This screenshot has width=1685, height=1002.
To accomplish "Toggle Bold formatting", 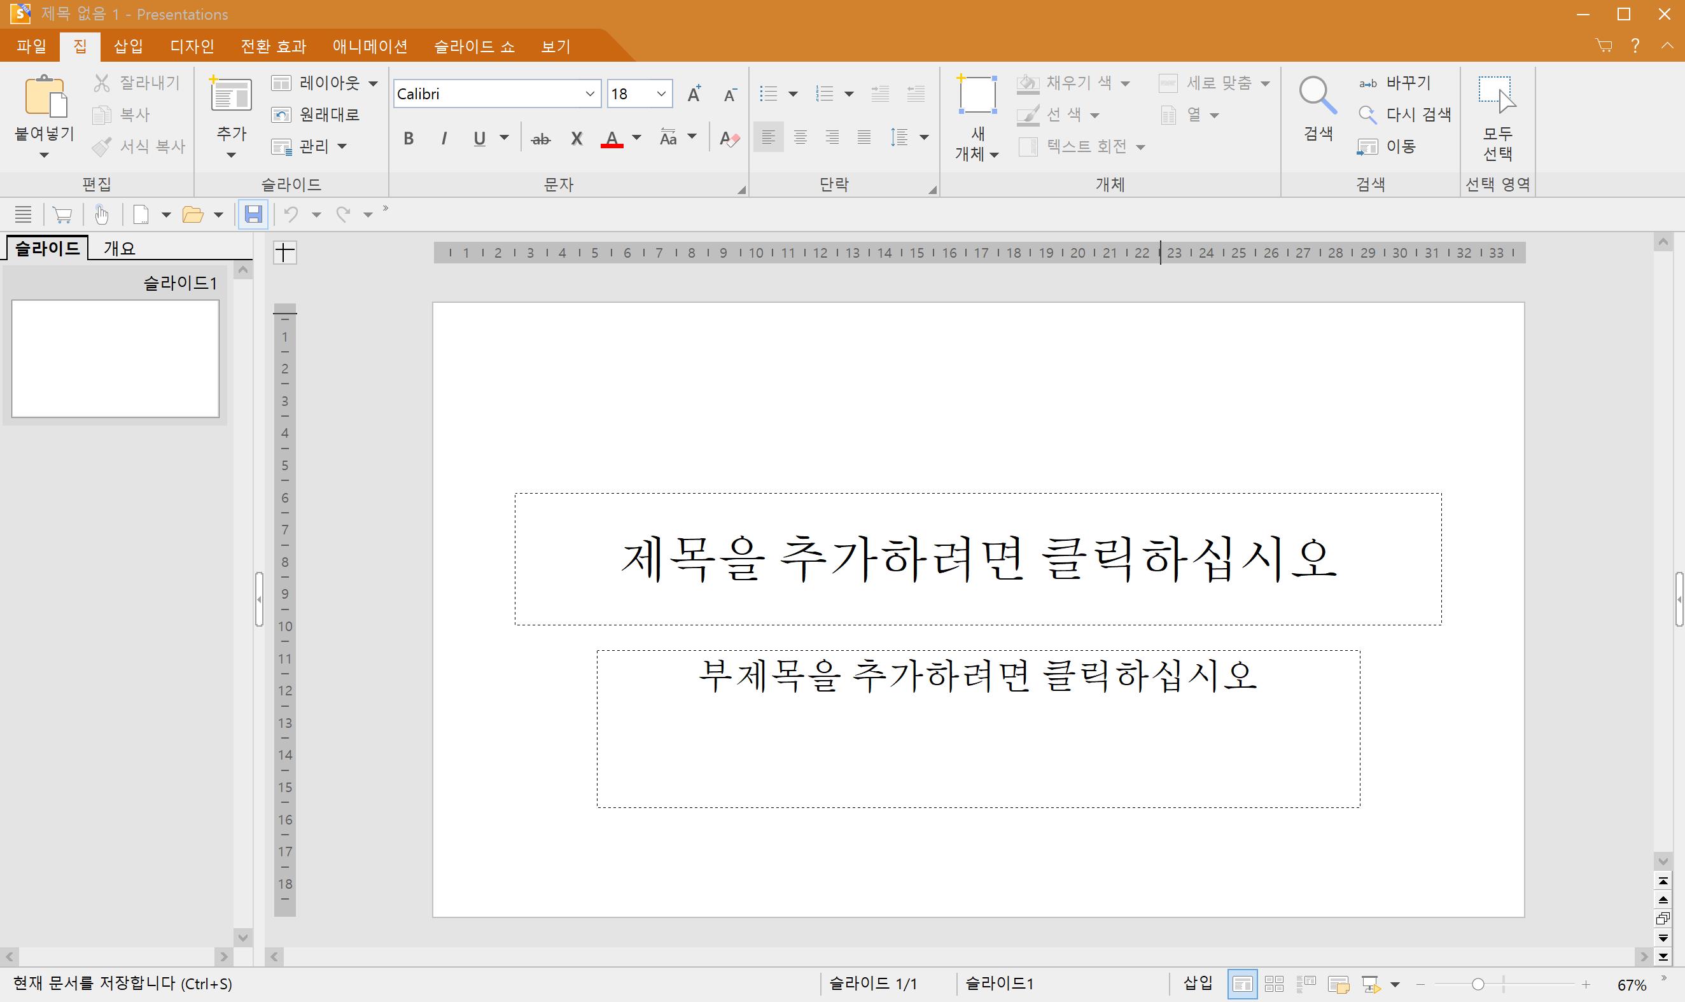I will pos(409,139).
